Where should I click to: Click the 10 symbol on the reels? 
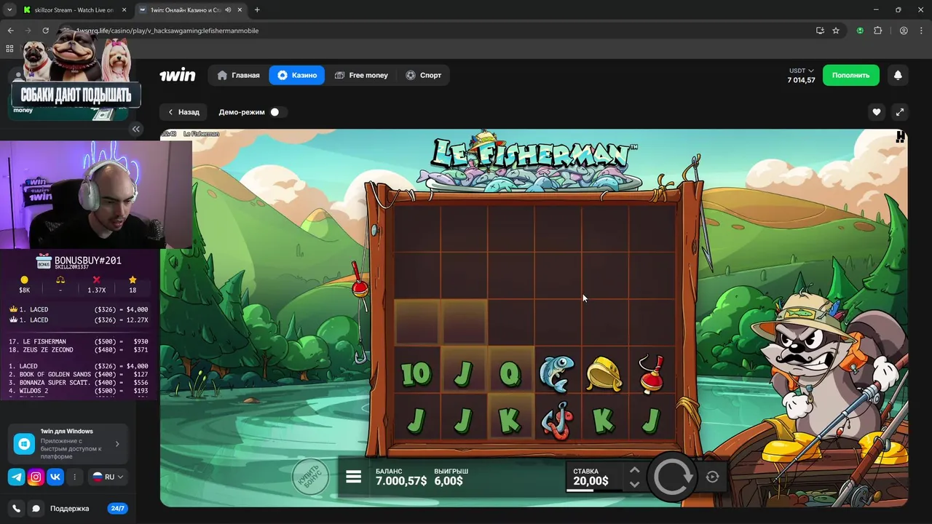[x=416, y=374]
